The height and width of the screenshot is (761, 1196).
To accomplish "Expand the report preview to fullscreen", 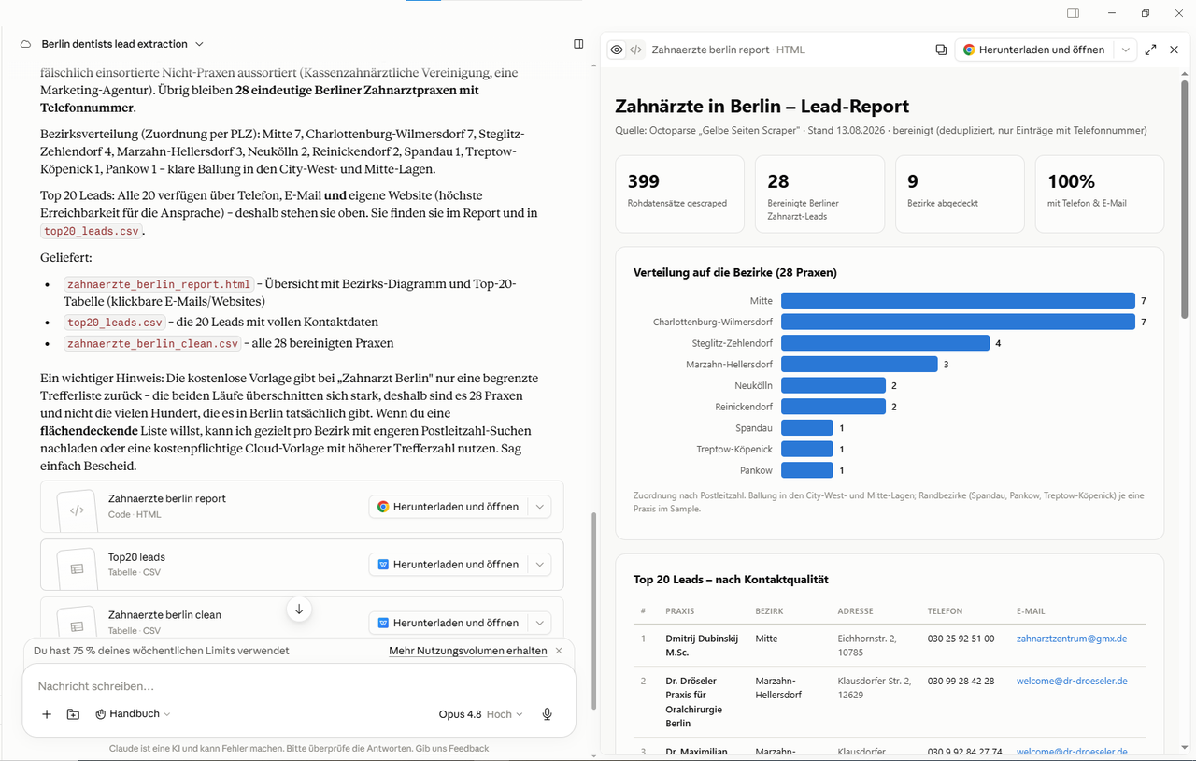I will [x=1150, y=50].
